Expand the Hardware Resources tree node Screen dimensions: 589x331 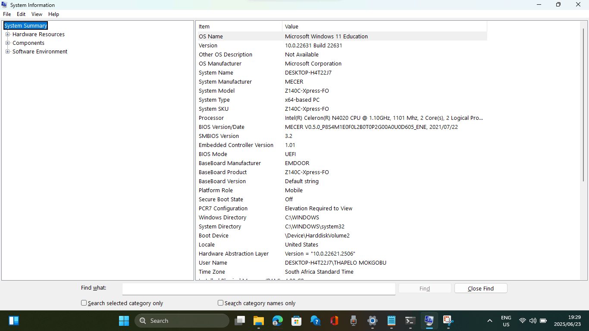coord(8,34)
